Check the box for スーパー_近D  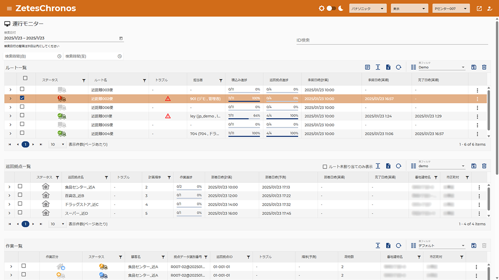point(20,212)
